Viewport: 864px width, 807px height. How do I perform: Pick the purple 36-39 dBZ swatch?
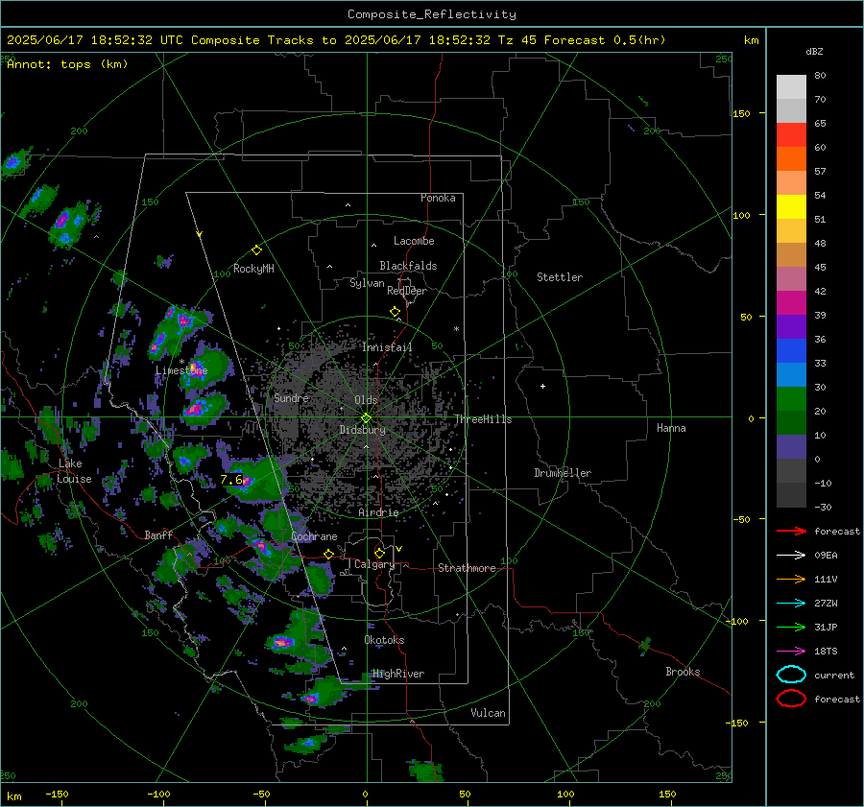click(x=791, y=326)
